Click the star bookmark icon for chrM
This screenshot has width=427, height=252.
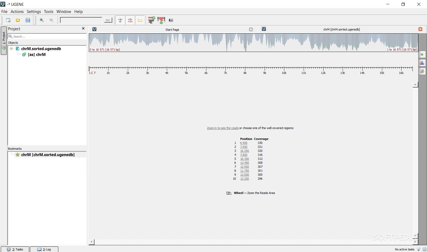pyautogui.click(x=18, y=154)
